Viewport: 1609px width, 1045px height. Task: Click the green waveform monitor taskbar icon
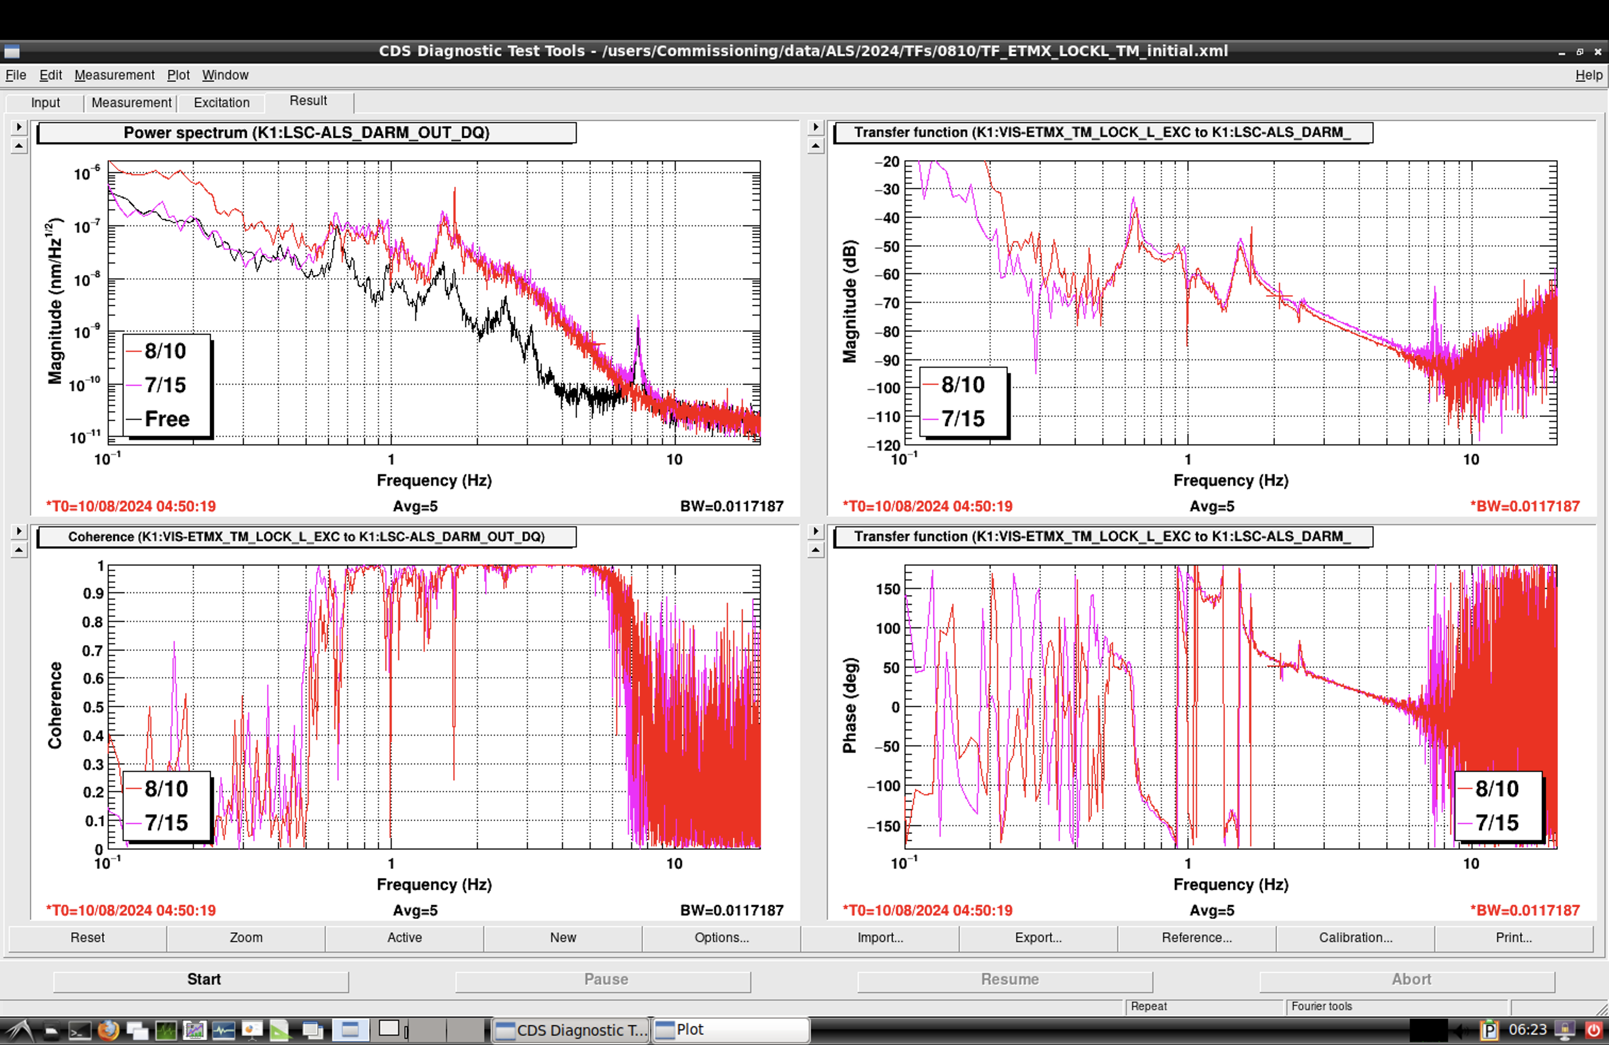(165, 1031)
